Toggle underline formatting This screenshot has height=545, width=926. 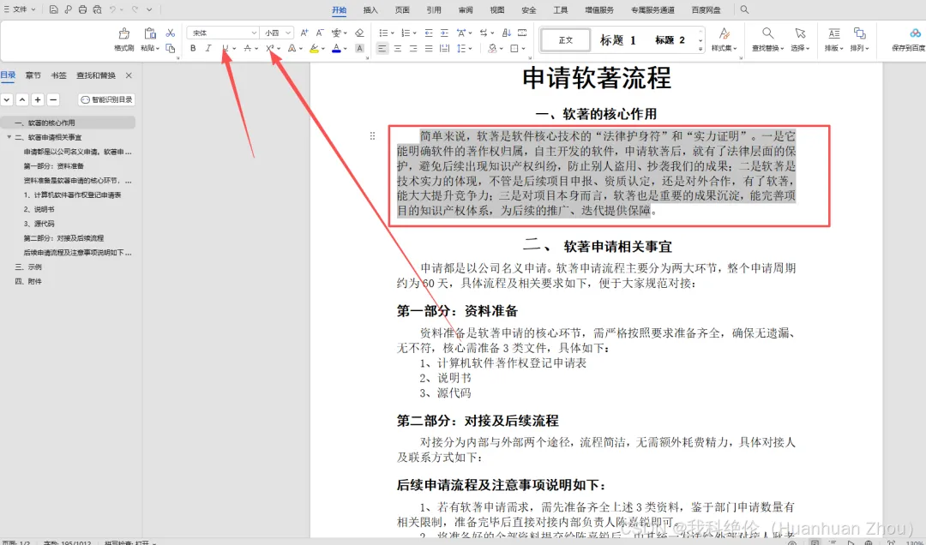[225, 49]
